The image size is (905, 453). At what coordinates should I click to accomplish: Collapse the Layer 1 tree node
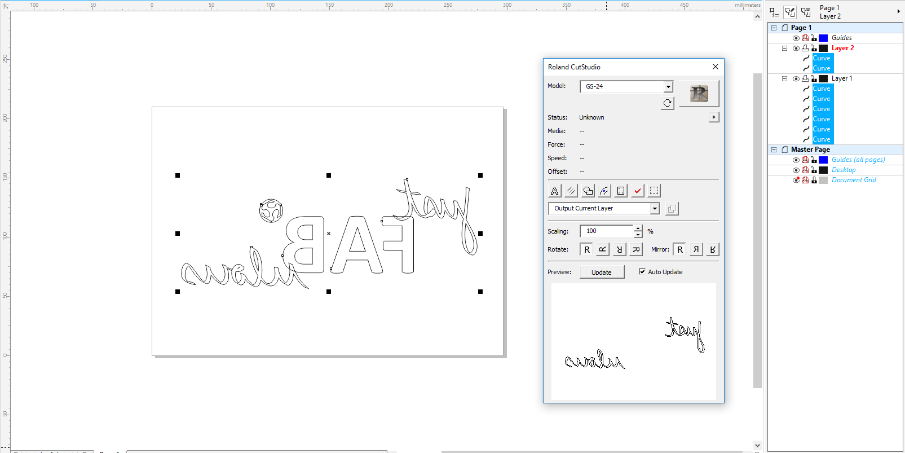coord(784,78)
